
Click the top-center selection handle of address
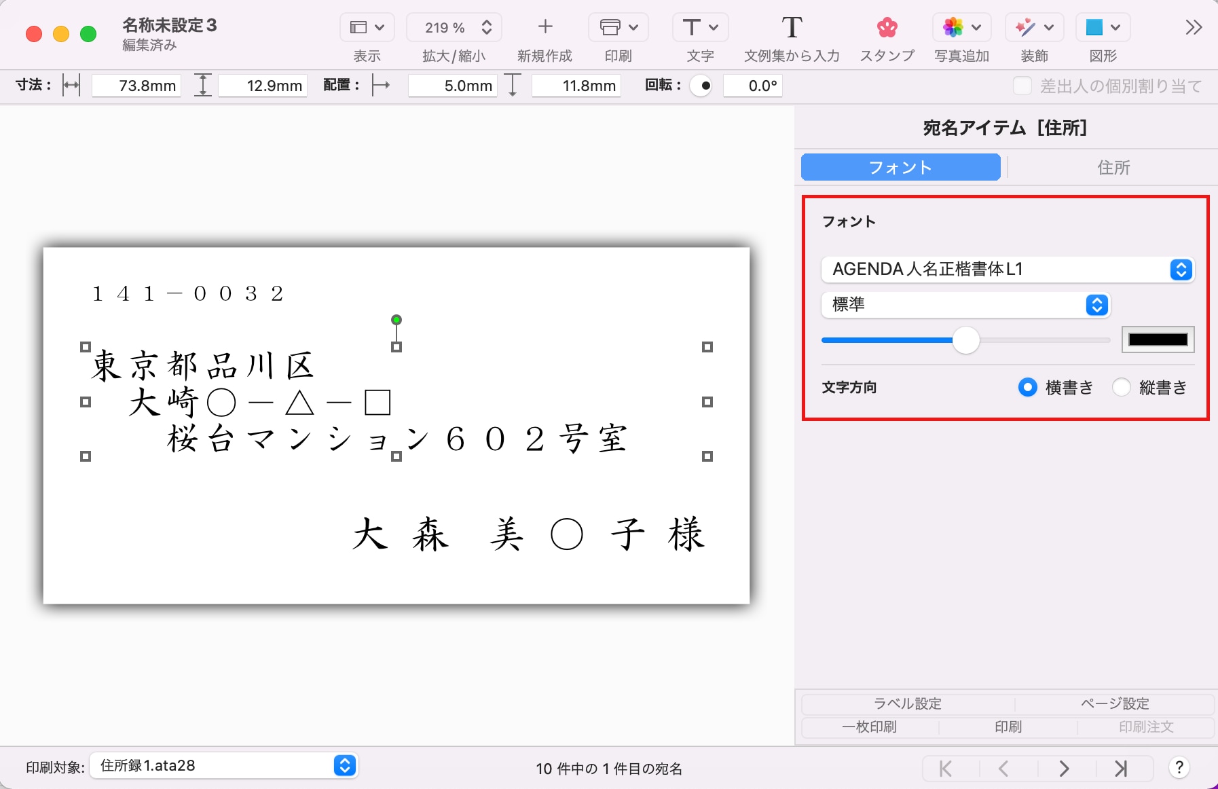pyautogui.click(x=396, y=347)
